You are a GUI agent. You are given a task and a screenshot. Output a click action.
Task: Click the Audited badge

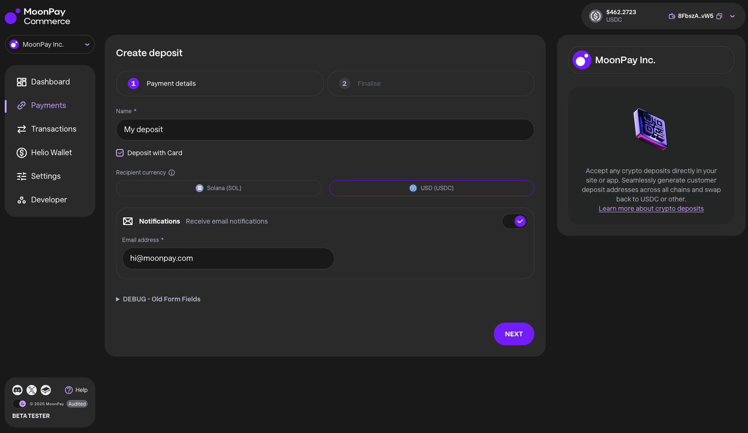[77, 404]
